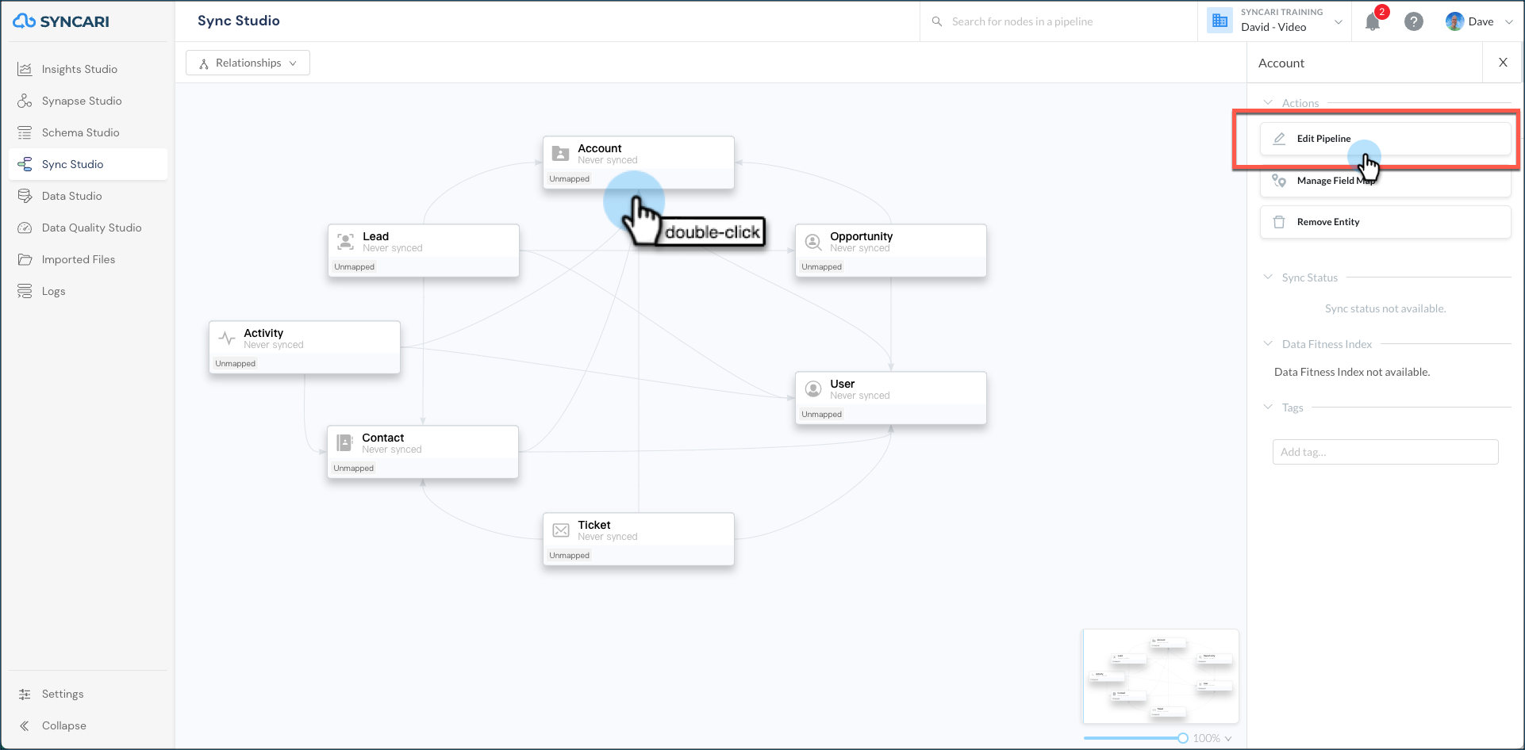
Task: Collapse the Sync Status section
Action: point(1268,277)
